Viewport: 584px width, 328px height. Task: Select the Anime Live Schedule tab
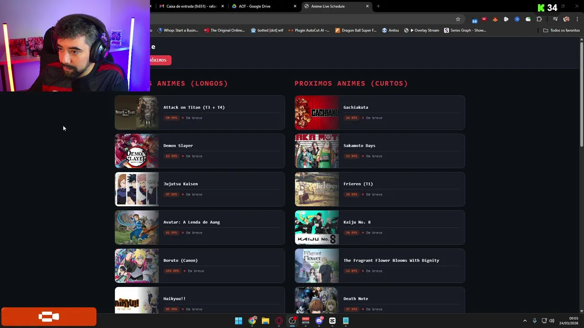[x=336, y=6]
